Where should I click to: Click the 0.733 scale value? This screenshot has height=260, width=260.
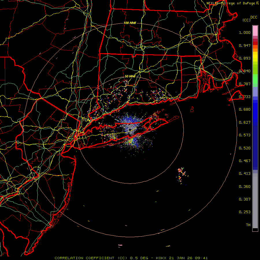pyautogui.click(x=245, y=97)
